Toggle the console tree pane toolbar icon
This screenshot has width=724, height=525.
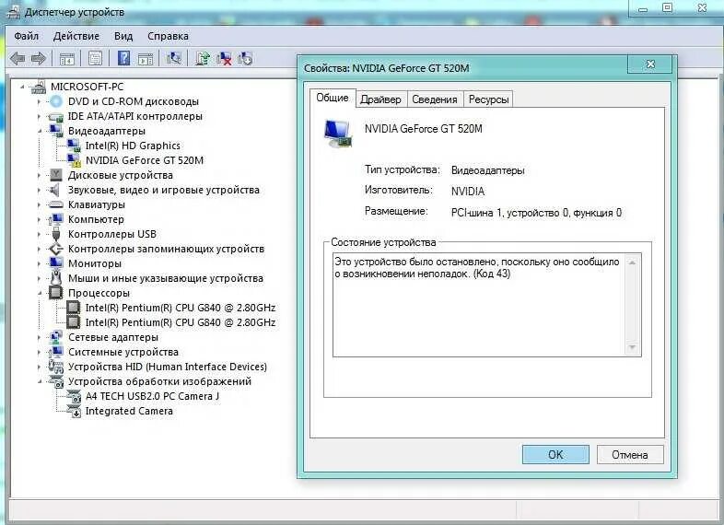pyautogui.click(x=67, y=59)
